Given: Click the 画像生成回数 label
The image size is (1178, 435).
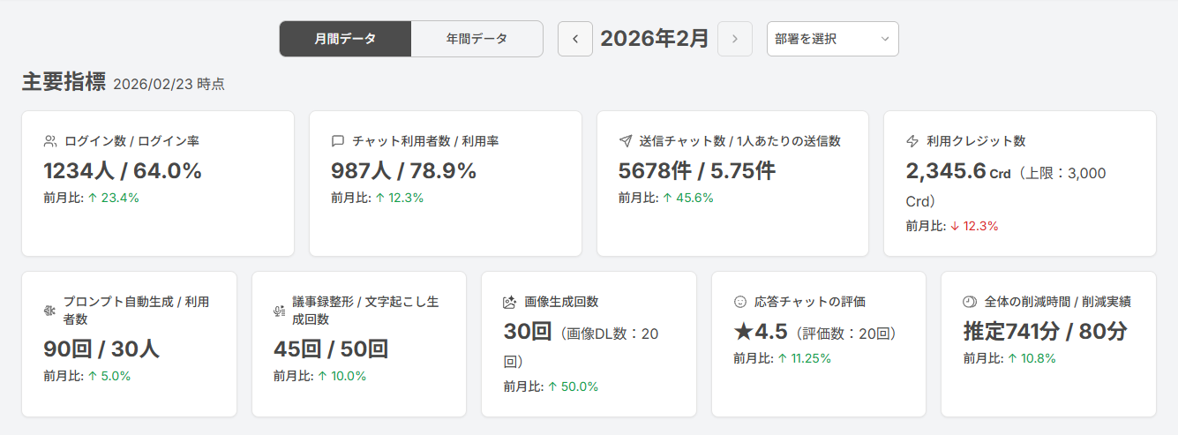Looking at the screenshot, I should tap(561, 302).
